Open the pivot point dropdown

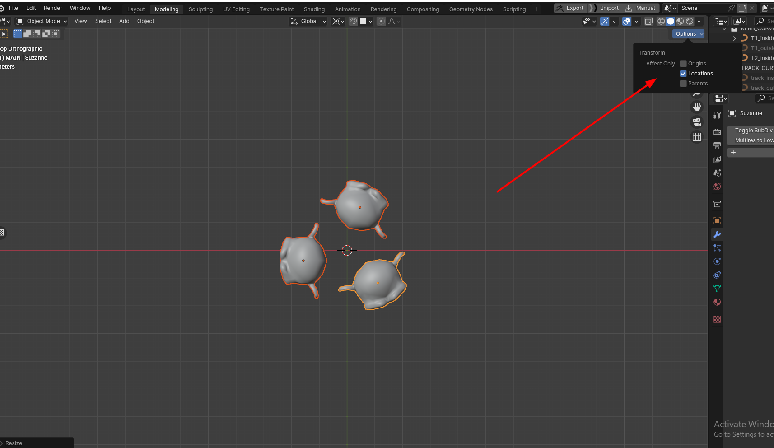point(338,21)
